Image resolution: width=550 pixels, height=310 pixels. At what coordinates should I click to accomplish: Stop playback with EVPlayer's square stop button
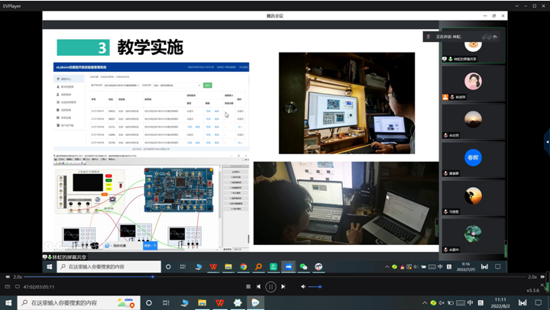[x=248, y=286]
